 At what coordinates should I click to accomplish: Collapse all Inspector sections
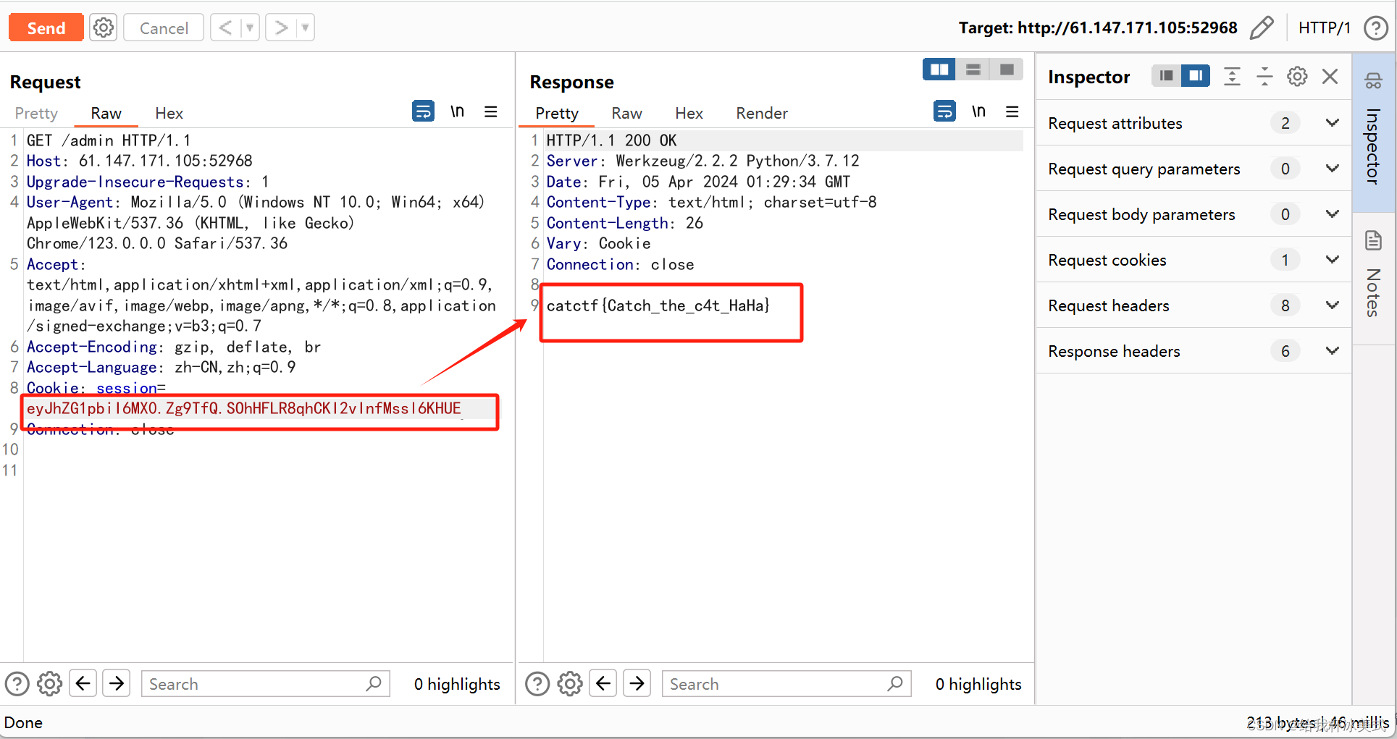1264,76
